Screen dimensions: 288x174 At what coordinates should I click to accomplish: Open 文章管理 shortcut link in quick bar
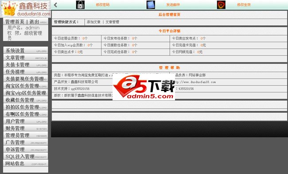(112, 22)
